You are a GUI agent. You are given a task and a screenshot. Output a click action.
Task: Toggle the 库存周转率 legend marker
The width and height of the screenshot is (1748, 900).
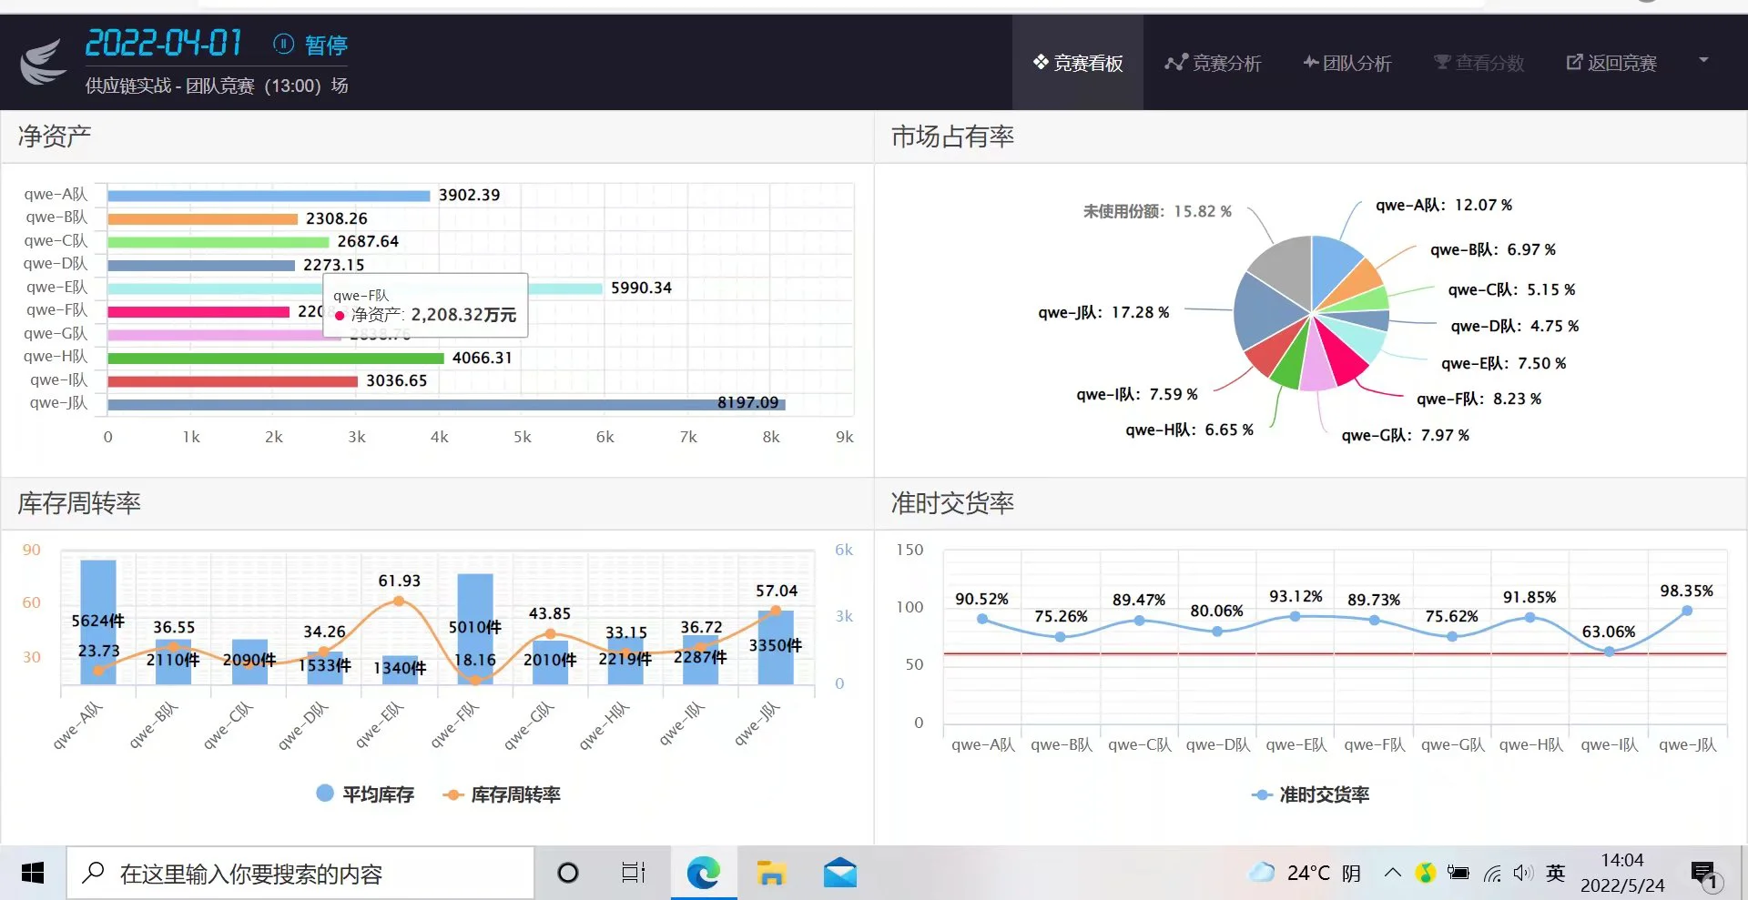click(x=452, y=794)
